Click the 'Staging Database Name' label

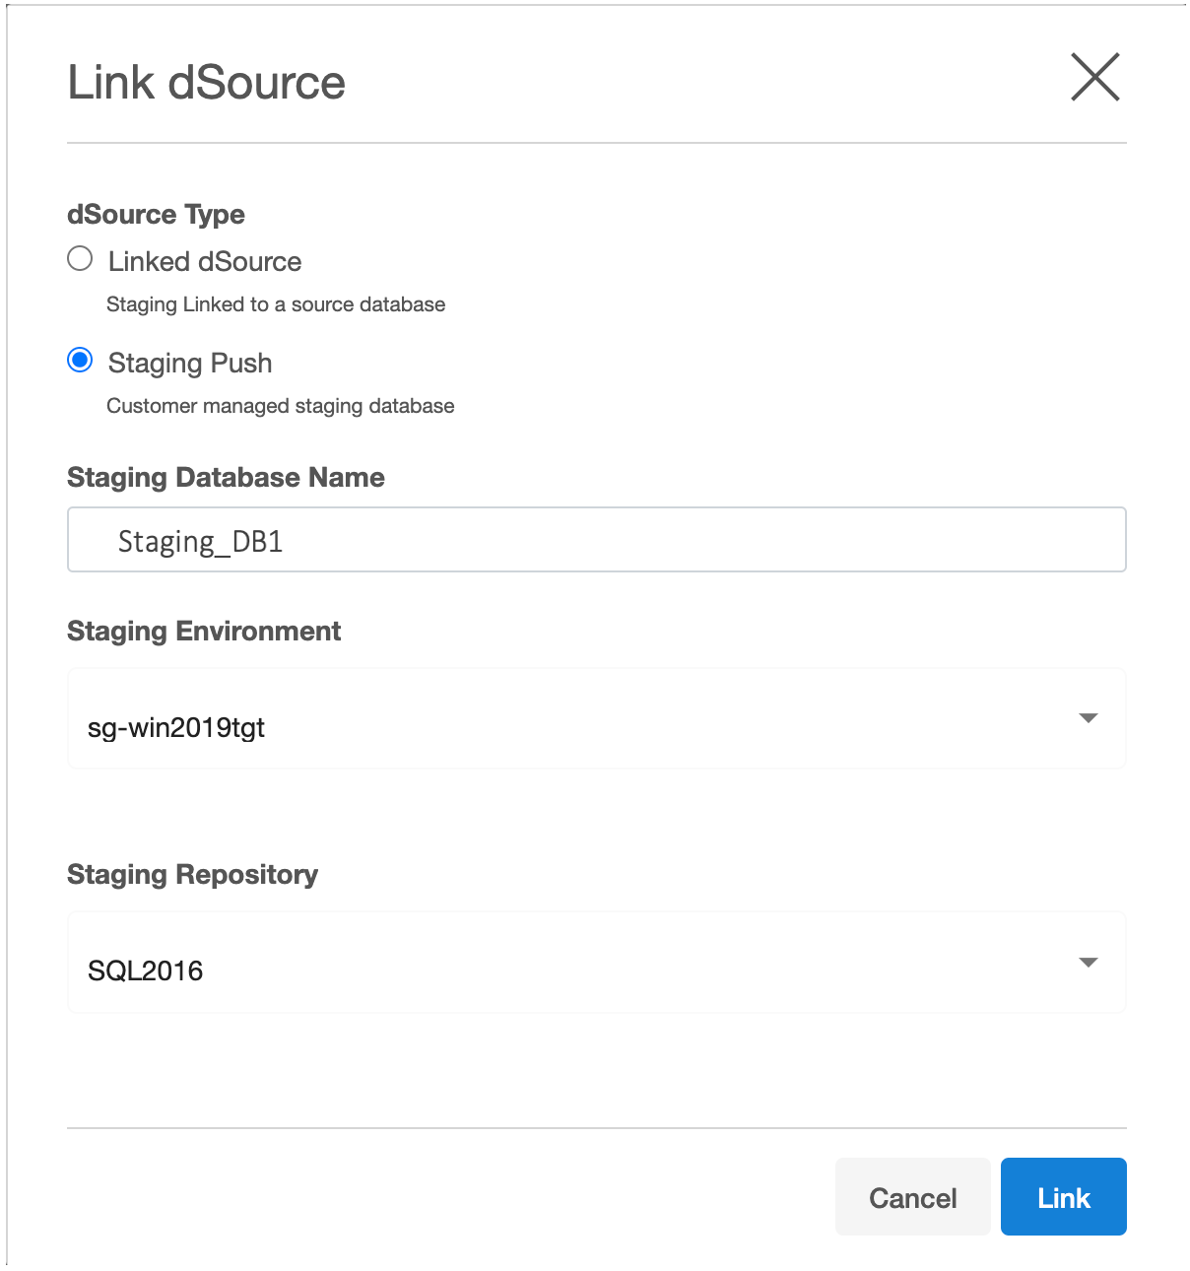tap(226, 478)
